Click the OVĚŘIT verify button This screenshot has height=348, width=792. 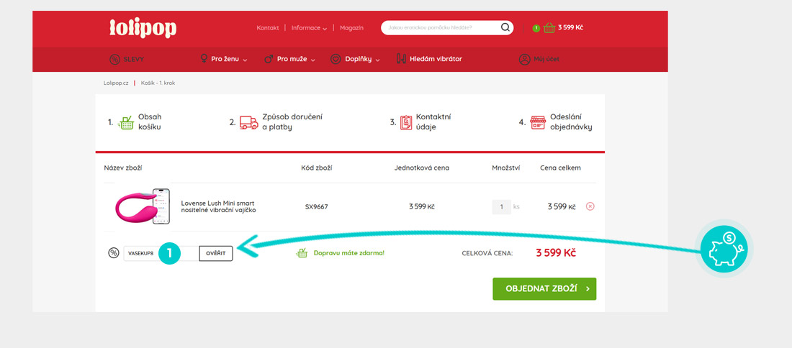click(x=216, y=253)
